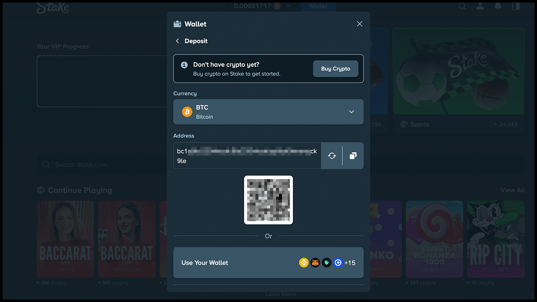The height and width of the screenshot is (302, 537).
Task: Open the search magnifier in header
Action: 462,6
